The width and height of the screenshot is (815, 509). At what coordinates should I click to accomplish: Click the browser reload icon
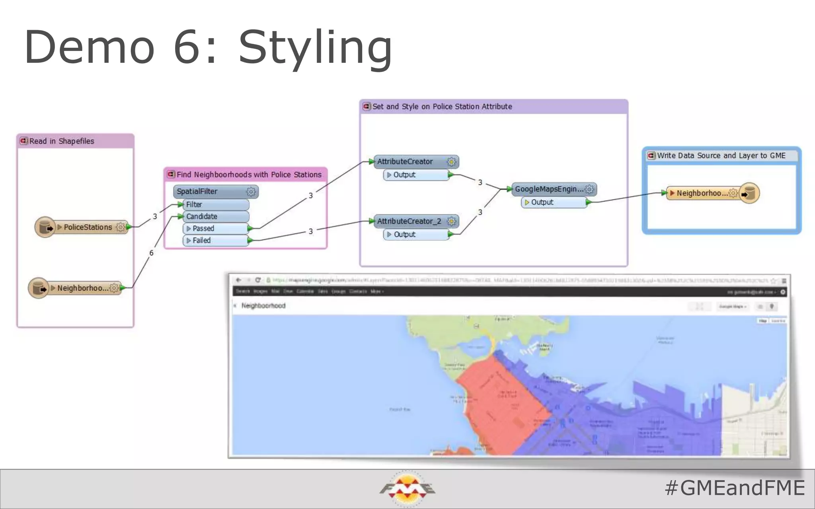pyautogui.click(x=258, y=280)
